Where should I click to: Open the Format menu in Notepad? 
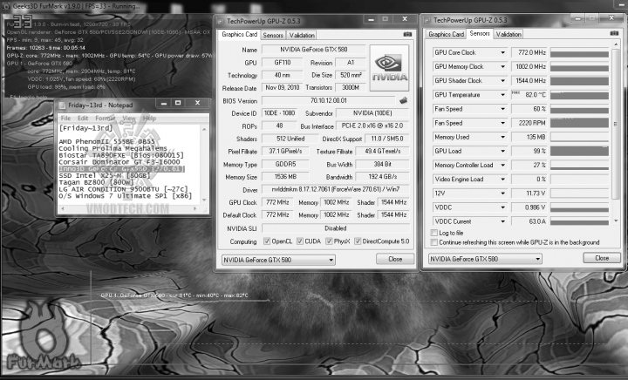(105, 118)
